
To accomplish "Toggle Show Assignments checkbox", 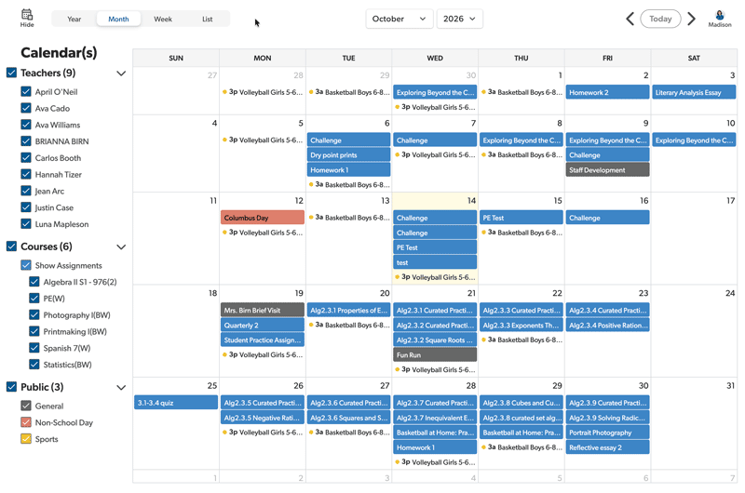I will click(x=26, y=265).
